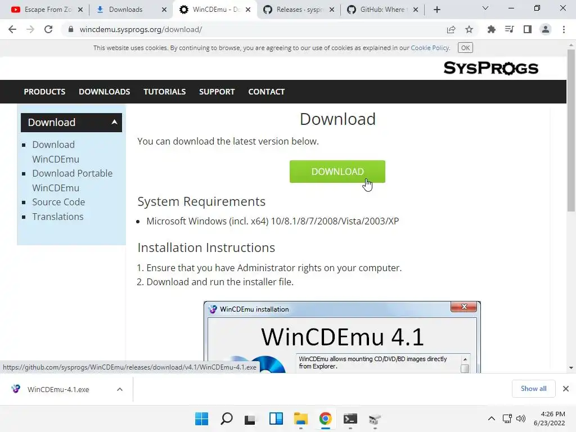Open Download Portable WinCDEmu link
The width and height of the screenshot is (576, 432).
point(72,181)
